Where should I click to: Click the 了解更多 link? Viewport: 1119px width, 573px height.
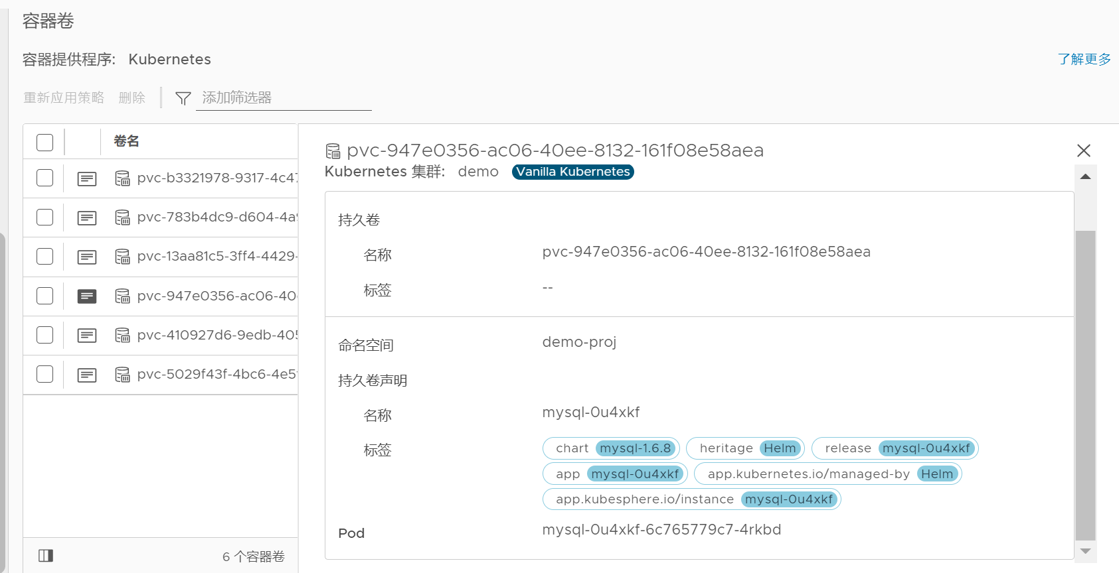(x=1084, y=59)
